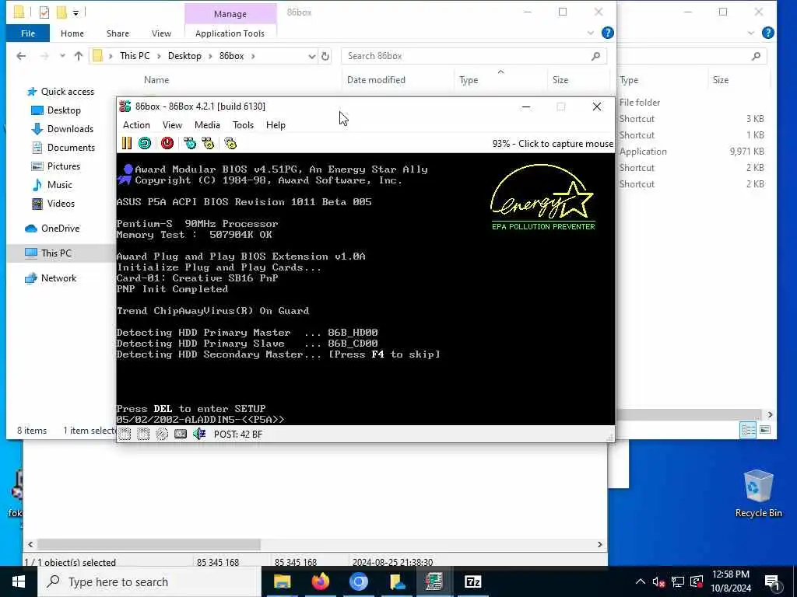This screenshot has width=797, height=597.
Task: Click the teal Hard reset icon
Action: click(145, 144)
